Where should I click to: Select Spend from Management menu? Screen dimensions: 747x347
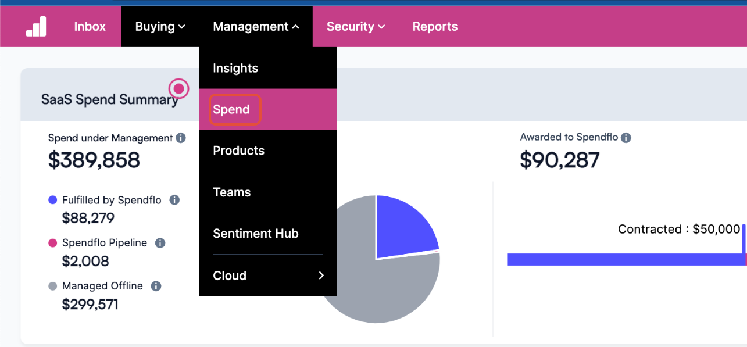pos(268,109)
